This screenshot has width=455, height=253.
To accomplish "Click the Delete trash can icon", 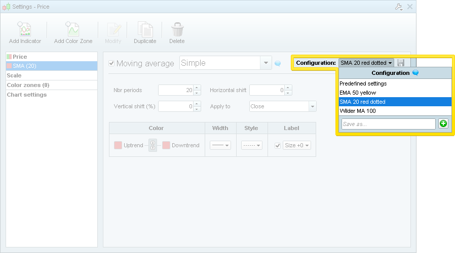I will [177, 30].
